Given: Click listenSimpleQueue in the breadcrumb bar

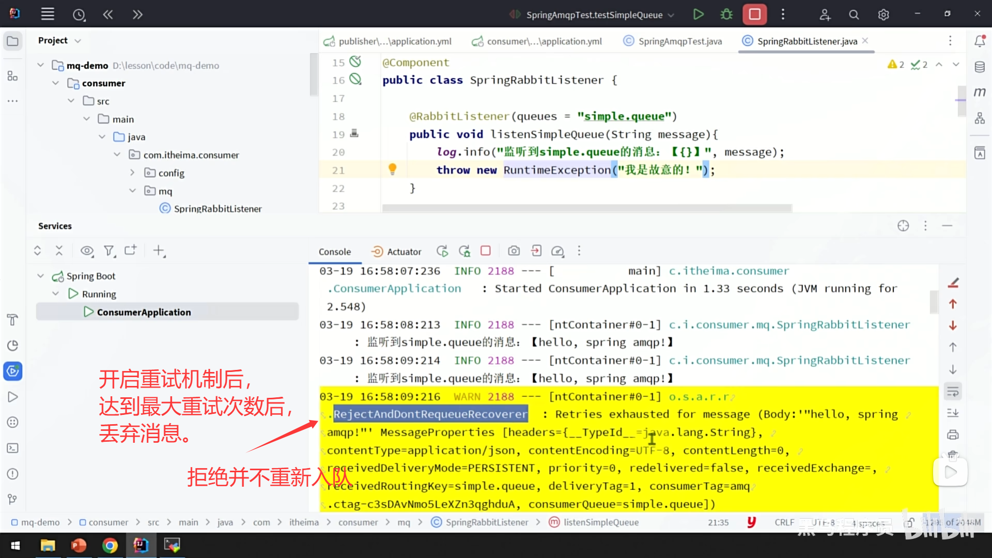Looking at the screenshot, I should click(601, 522).
